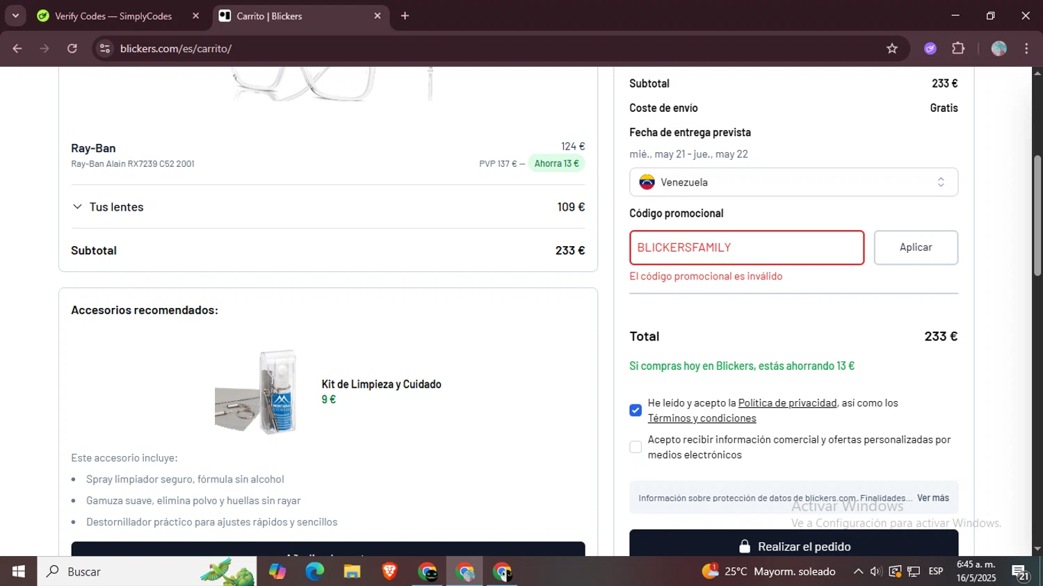
Task: Click the network tray icon
Action: click(x=914, y=571)
